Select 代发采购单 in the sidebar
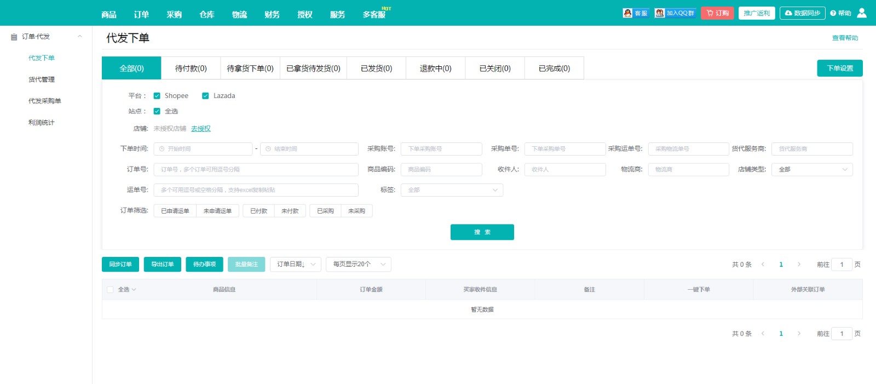 45,101
